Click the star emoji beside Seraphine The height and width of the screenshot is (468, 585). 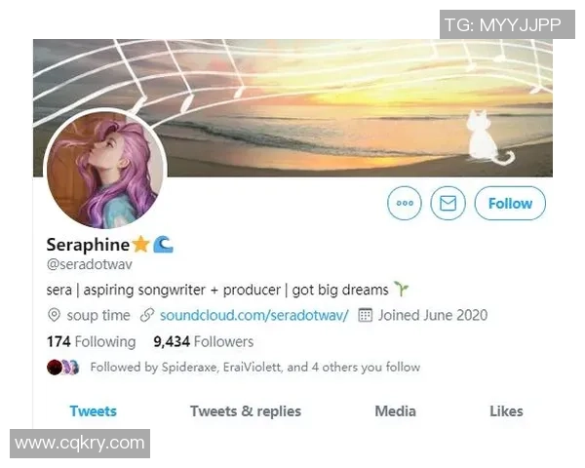pyautogui.click(x=140, y=244)
